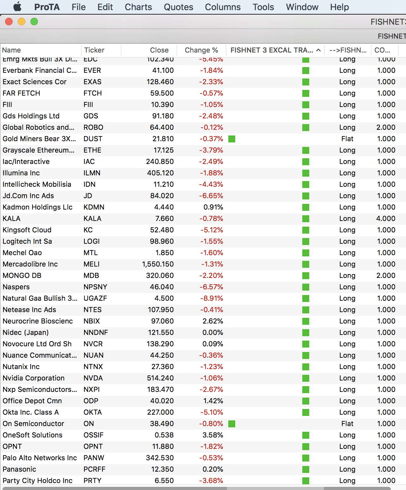Click the Close column header
The height and width of the screenshot is (490, 406).
159,50
